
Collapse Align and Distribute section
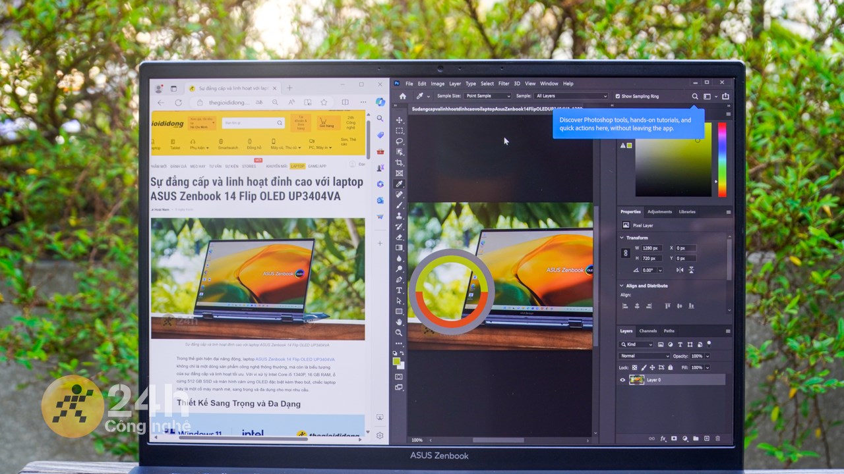click(622, 286)
